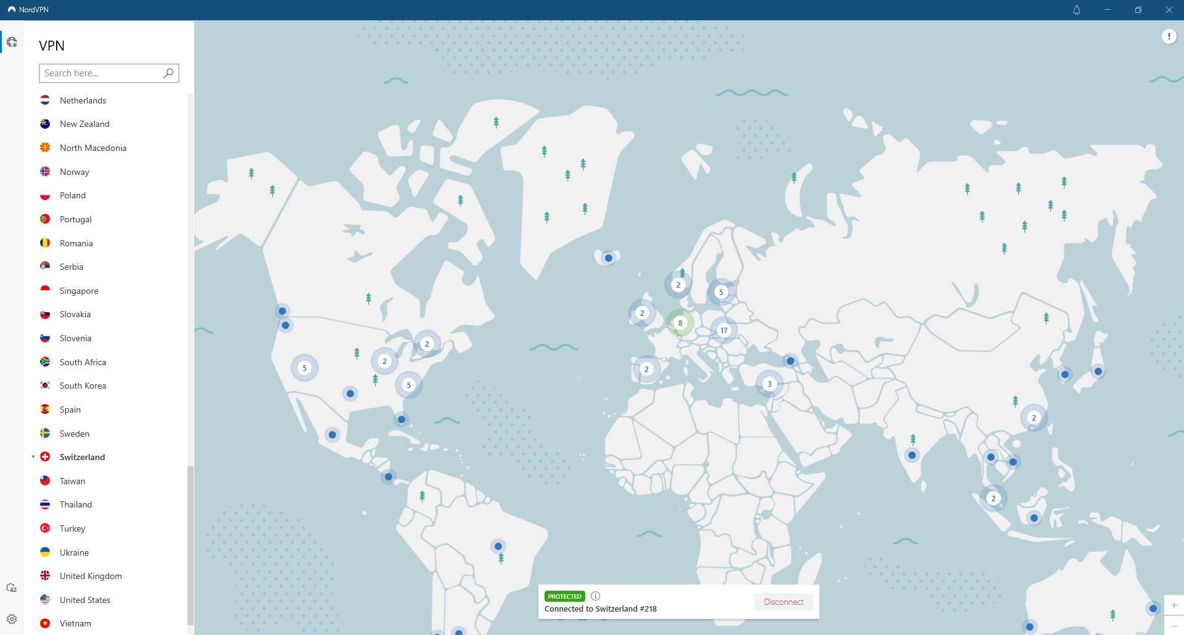Click the United States flag icon
This screenshot has height=635, width=1184.
coord(45,600)
